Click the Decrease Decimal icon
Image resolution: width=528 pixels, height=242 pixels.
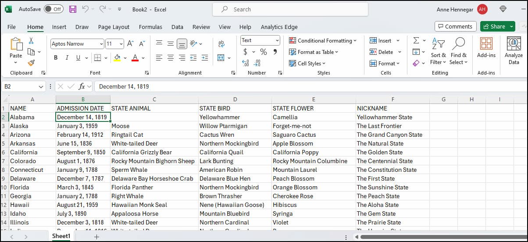pos(258,63)
